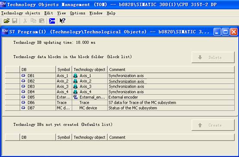Close the S7 Program child window
The width and height of the screenshot is (239, 157).
[x=233, y=32]
